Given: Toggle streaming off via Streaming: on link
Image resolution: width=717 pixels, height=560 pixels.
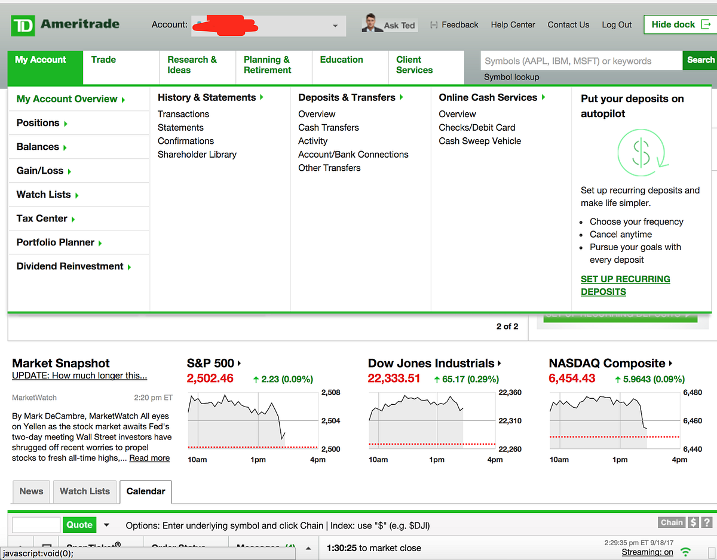Looking at the screenshot, I should point(647,552).
